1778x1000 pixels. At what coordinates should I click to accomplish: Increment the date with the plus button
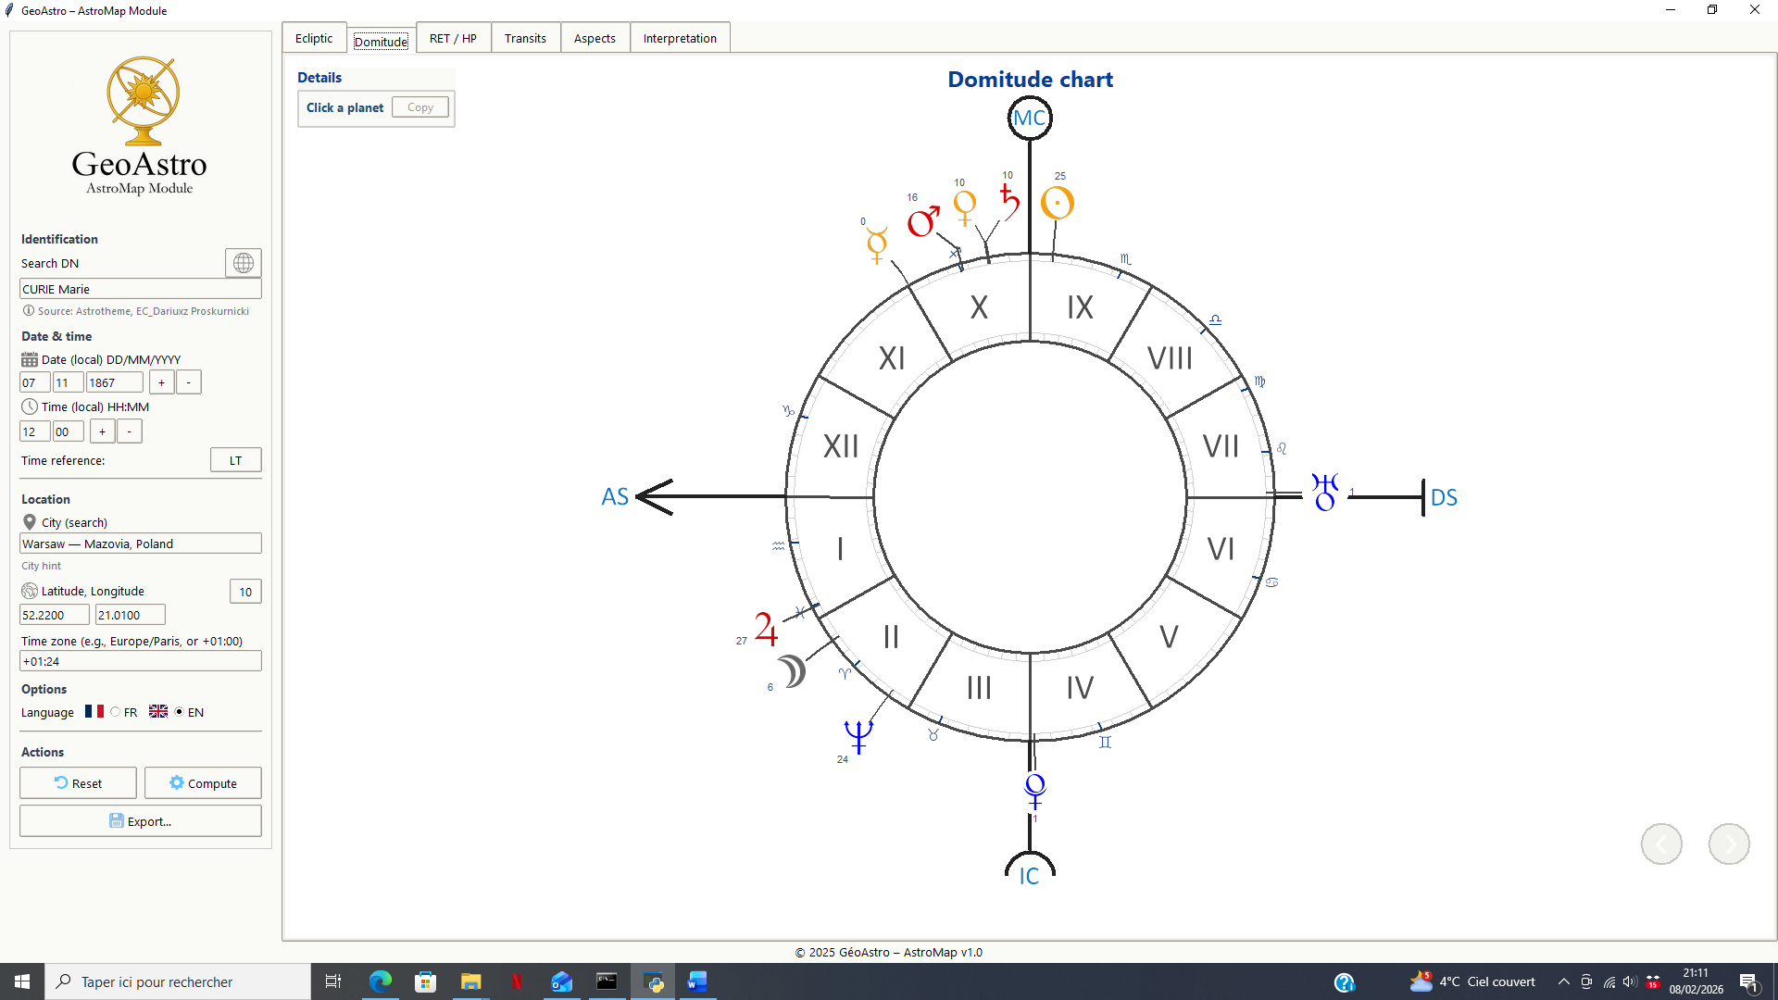(161, 382)
